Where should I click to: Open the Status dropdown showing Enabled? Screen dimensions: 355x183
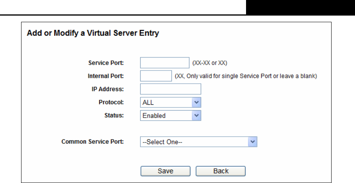click(x=171, y=115)
